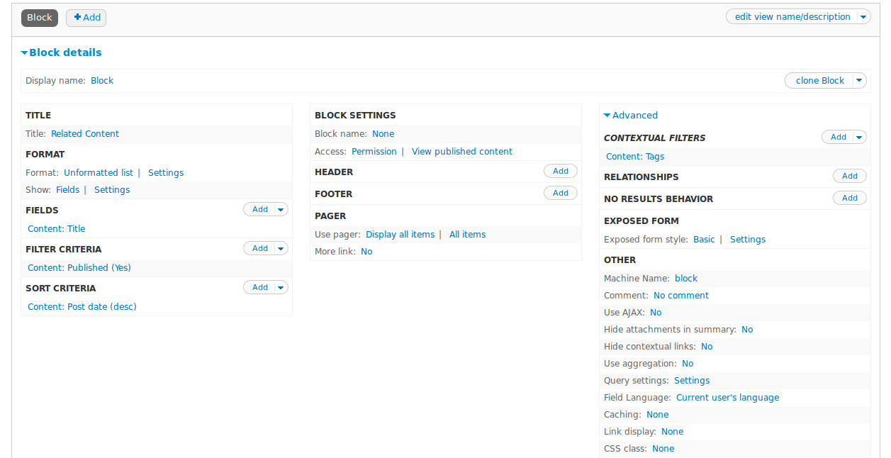Edit the Content: Tags contextual filter

click(x=634, y=156)
